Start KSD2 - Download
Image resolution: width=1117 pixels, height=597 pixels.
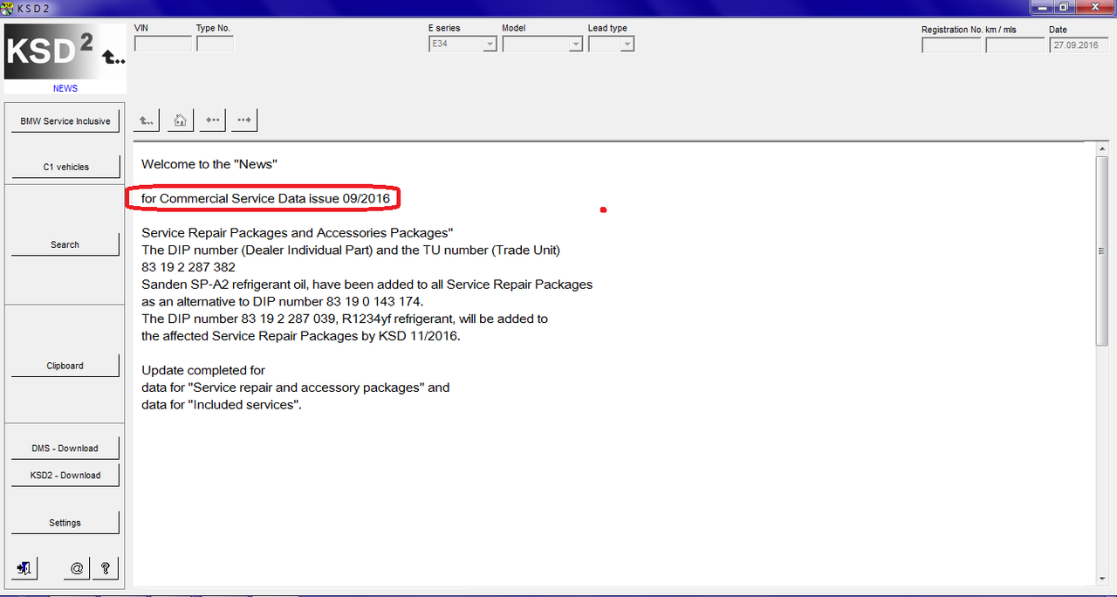pos(65,475)
